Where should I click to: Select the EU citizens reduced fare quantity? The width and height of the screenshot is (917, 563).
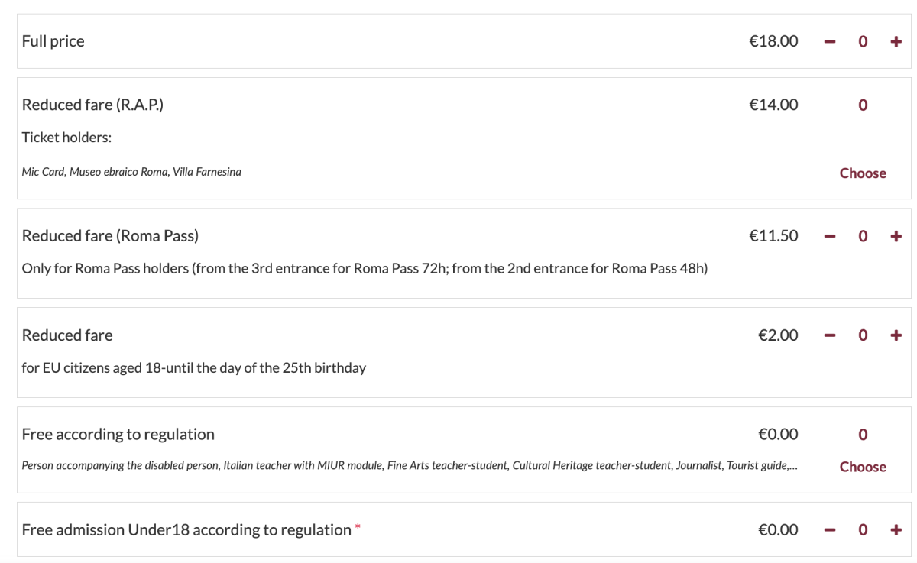[863, 335]
